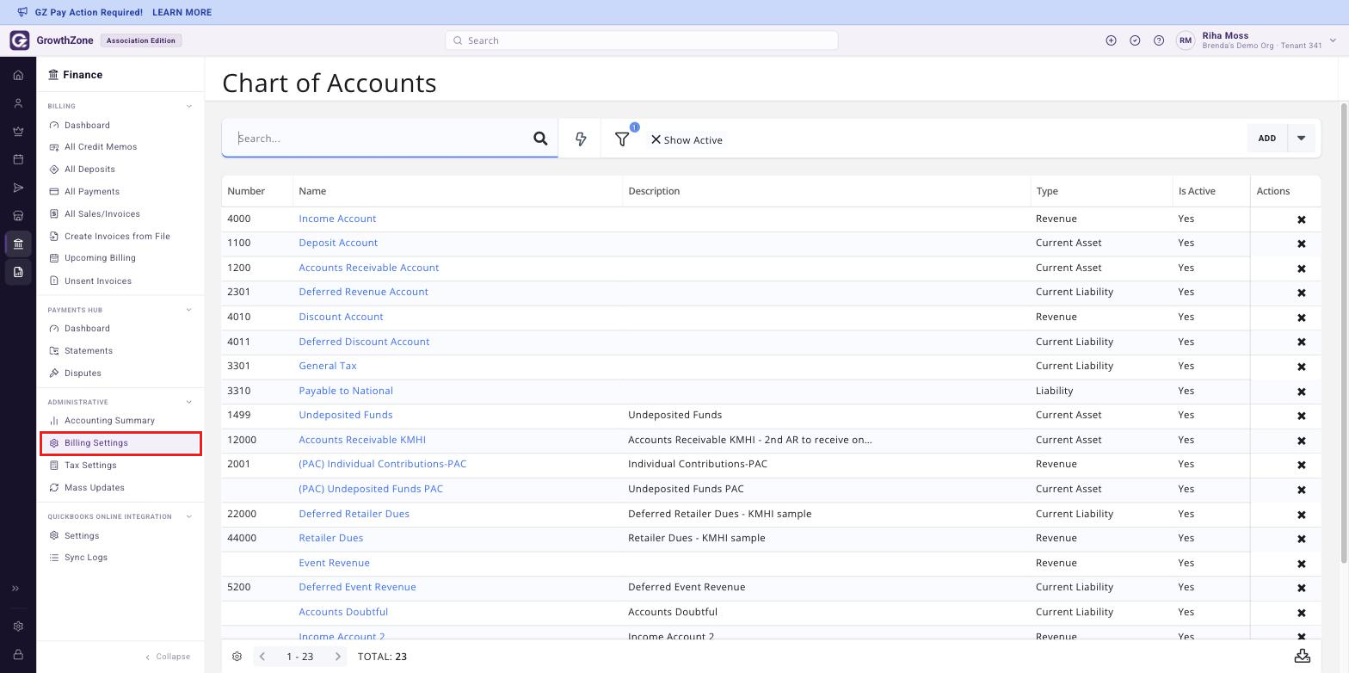
Task: Go to next page arrow in pagination
Action: [338, 657]
